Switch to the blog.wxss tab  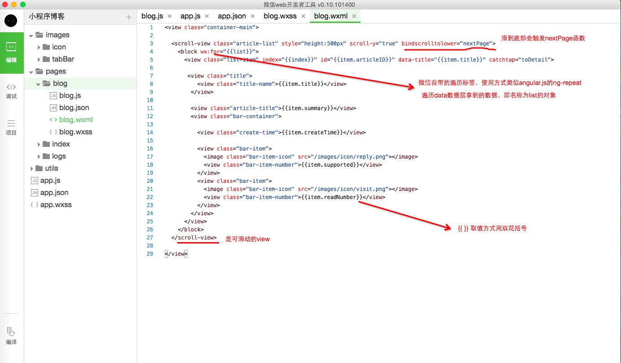(280, 16)
